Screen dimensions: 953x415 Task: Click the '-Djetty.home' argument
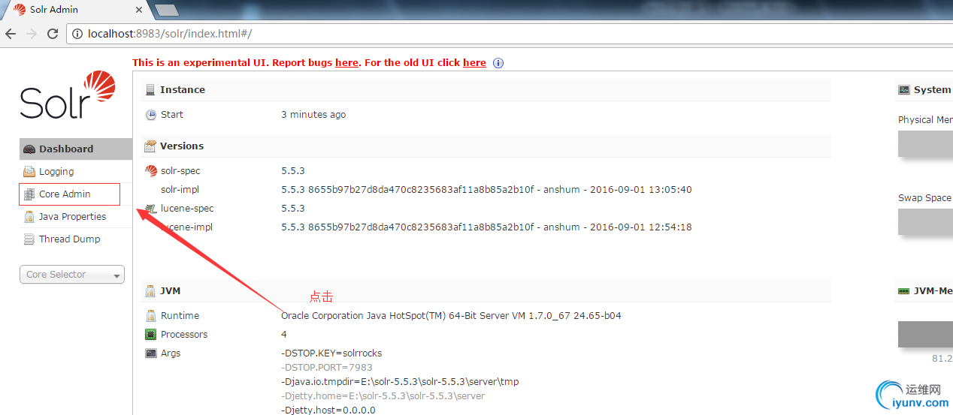click(x=383, y=396)
